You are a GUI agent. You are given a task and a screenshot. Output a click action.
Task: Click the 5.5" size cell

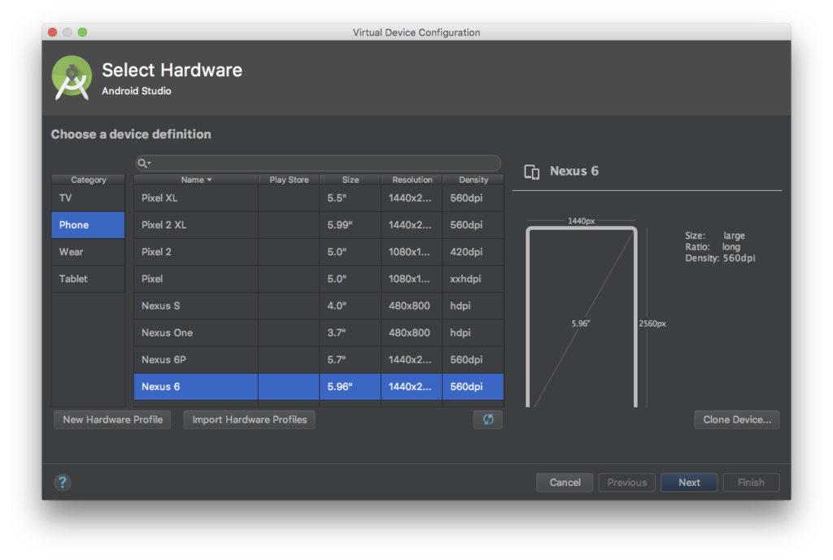(x=351, y=198)
